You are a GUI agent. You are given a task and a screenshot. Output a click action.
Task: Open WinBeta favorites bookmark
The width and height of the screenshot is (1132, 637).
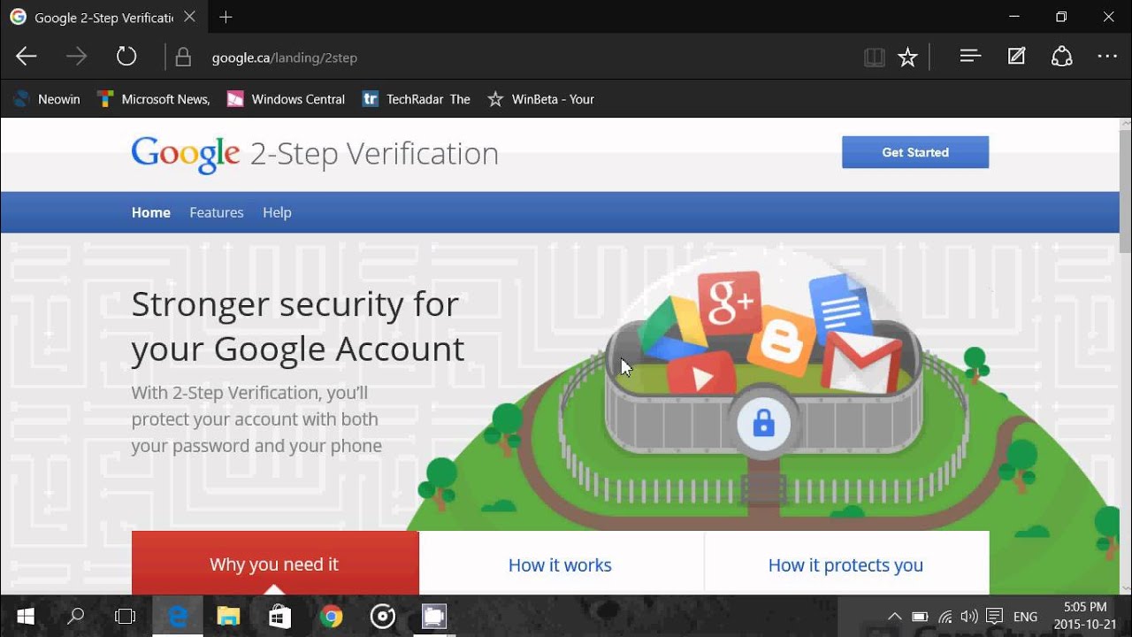tap(540, 99)
